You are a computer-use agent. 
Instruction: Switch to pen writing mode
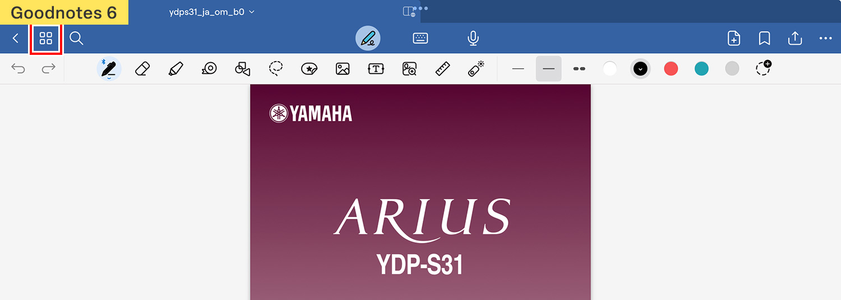click(368, 39)
